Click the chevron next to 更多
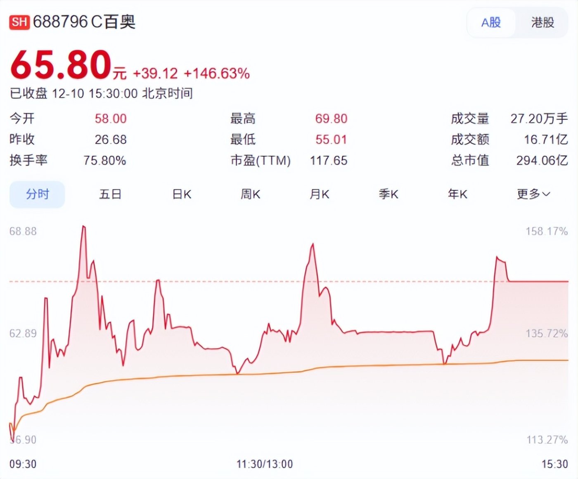Image resolution: width=578 pixels, height=479 pixels. tap(545, 194)
